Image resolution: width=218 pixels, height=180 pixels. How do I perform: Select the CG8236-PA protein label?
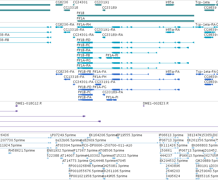[x=65, y=72]
